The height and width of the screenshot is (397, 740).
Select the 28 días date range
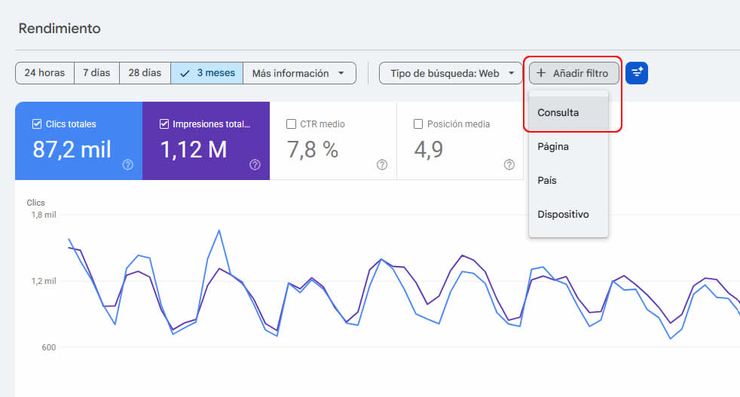point(145,73)
